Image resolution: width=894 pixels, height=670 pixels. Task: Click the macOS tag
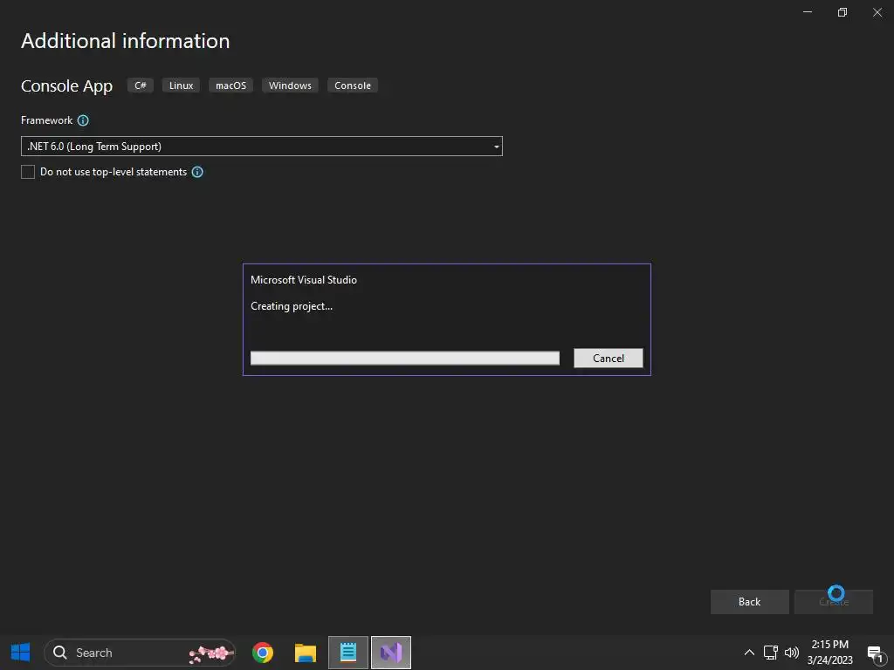click(x=230, y=85)
